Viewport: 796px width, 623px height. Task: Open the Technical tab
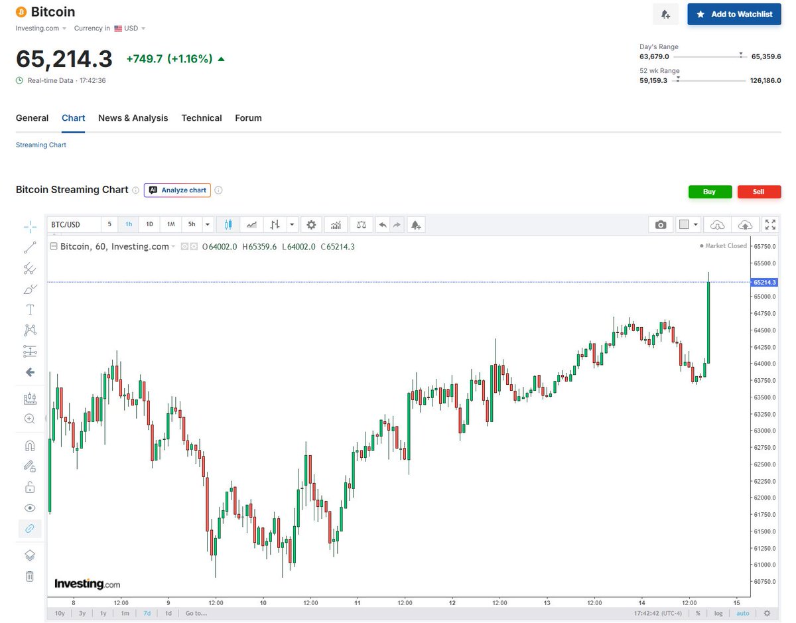[202, 118]
